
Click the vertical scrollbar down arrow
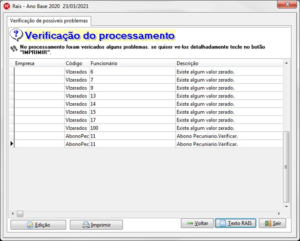286,206
